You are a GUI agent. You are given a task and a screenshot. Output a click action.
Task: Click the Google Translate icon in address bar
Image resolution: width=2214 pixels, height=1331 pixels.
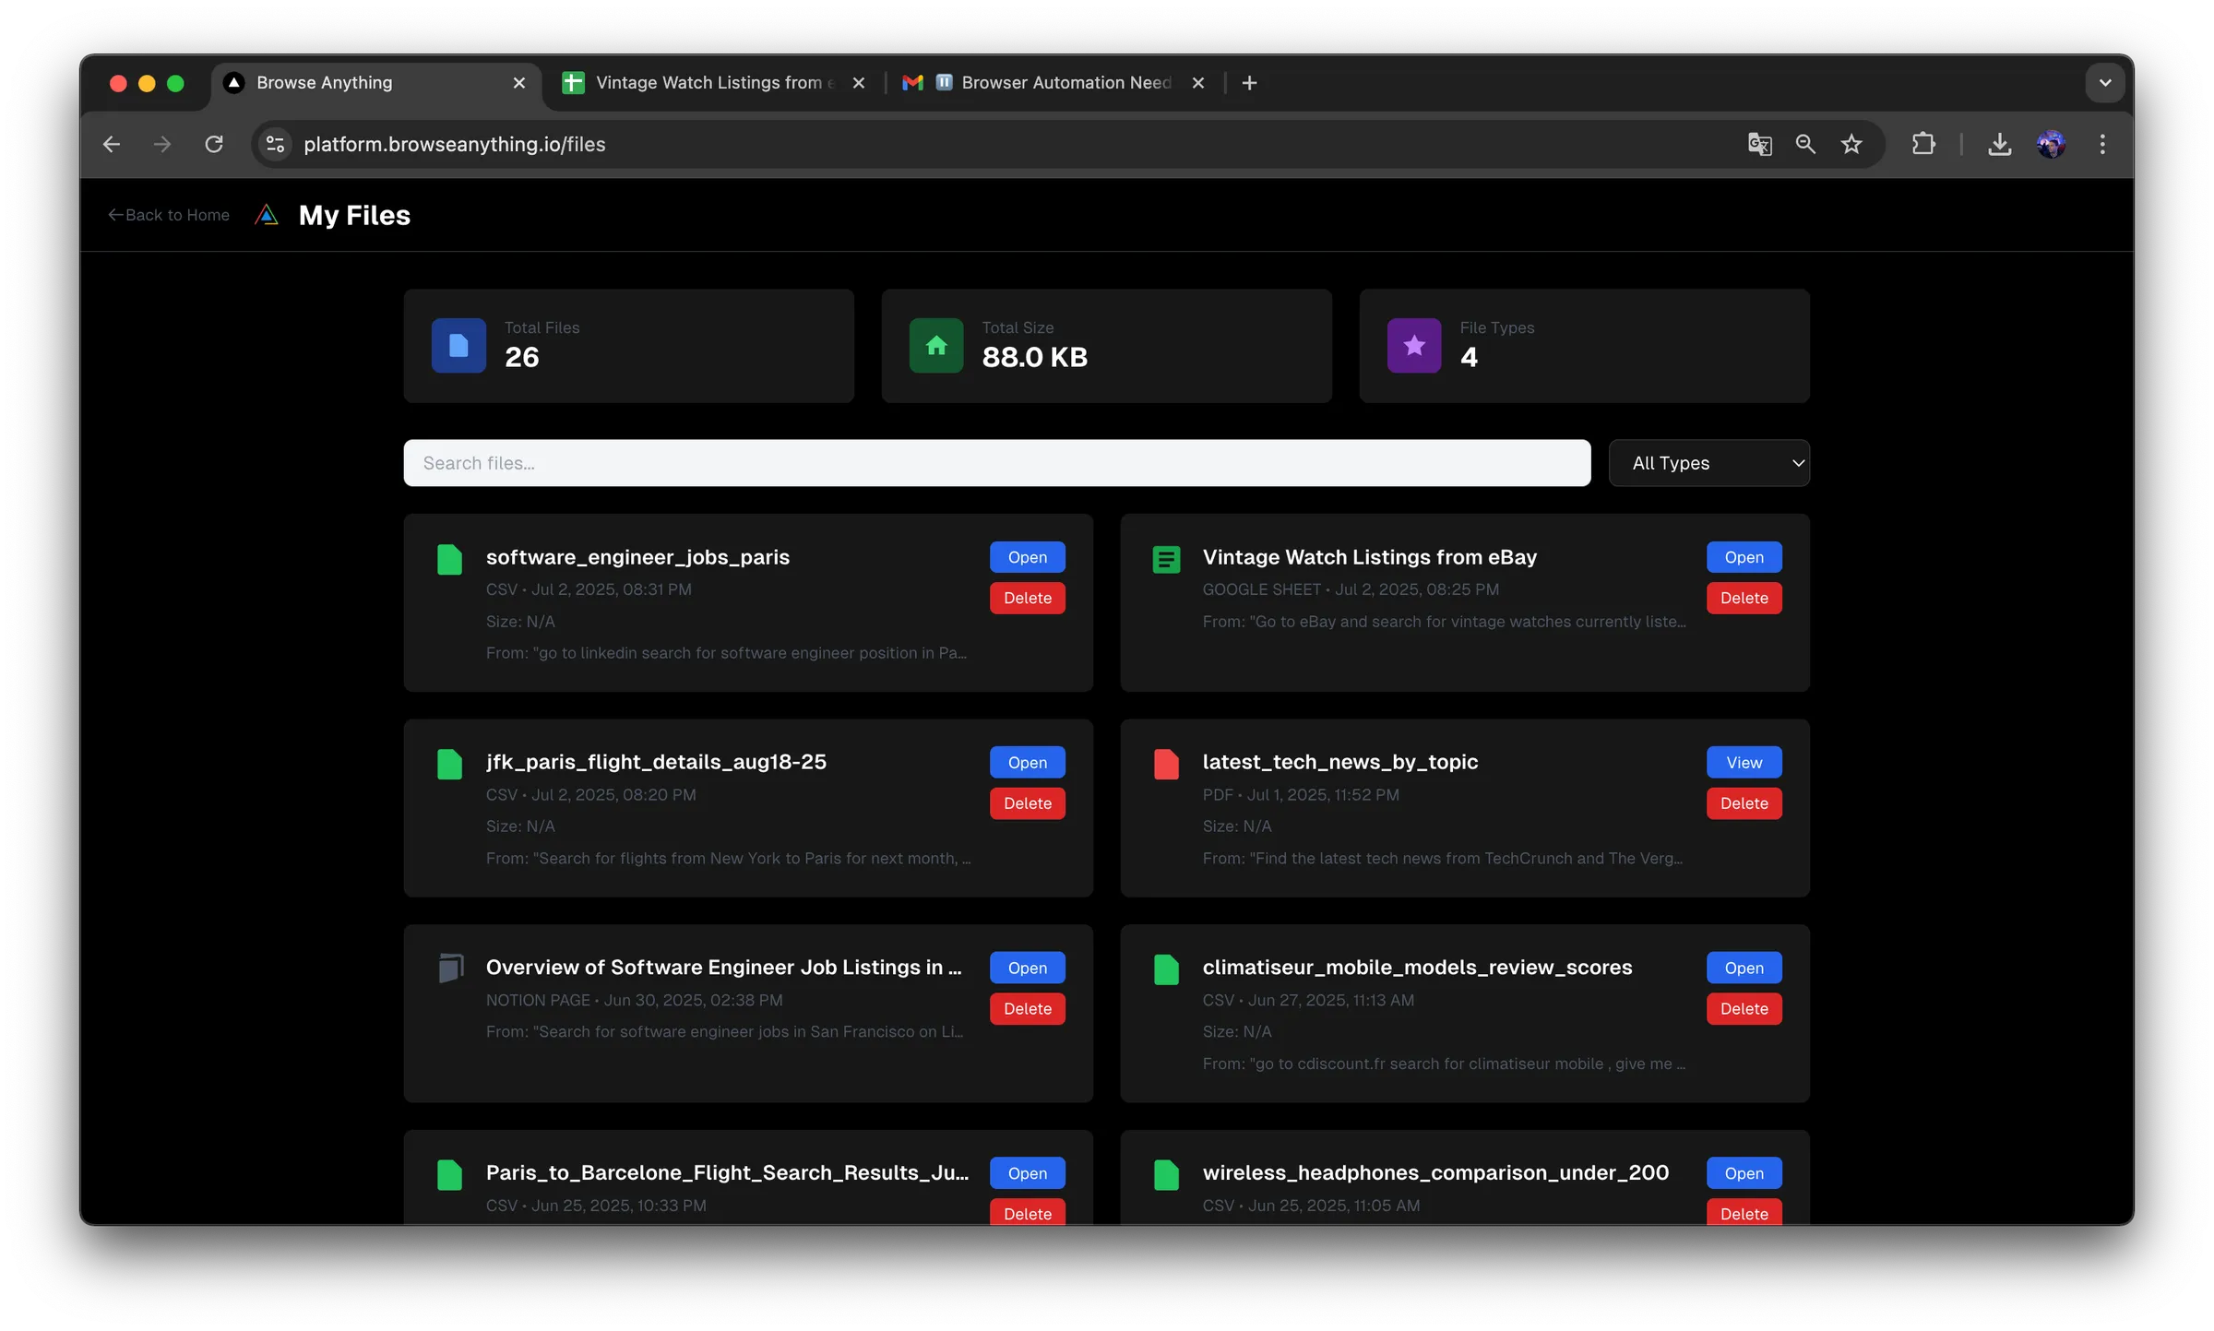pos(1759,144)
